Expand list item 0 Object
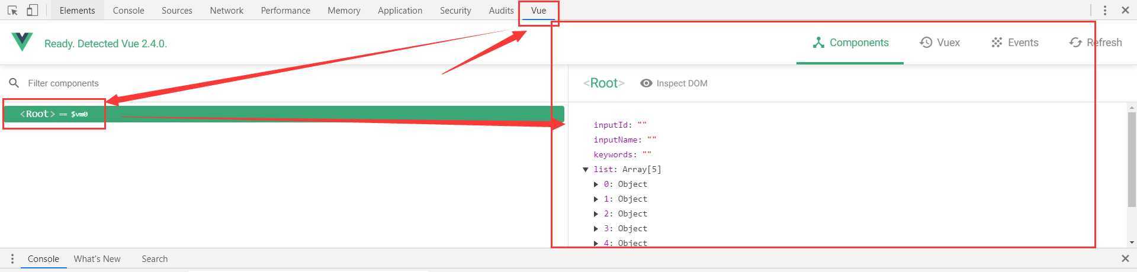1137x272 pixels. 596,184
